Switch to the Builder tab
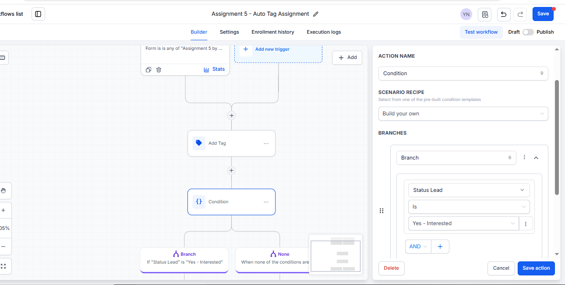This screenshot has width=565, height=285. [199, 32]
